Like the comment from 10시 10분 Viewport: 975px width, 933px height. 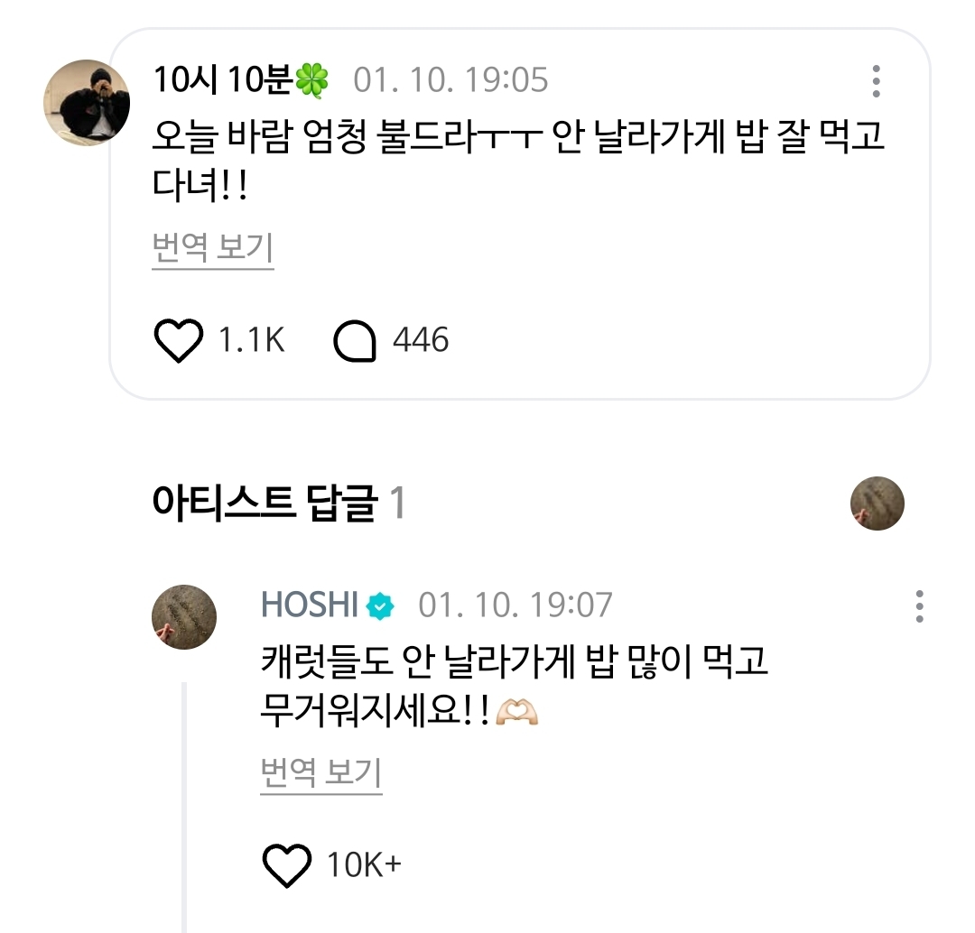pos(178,341)
